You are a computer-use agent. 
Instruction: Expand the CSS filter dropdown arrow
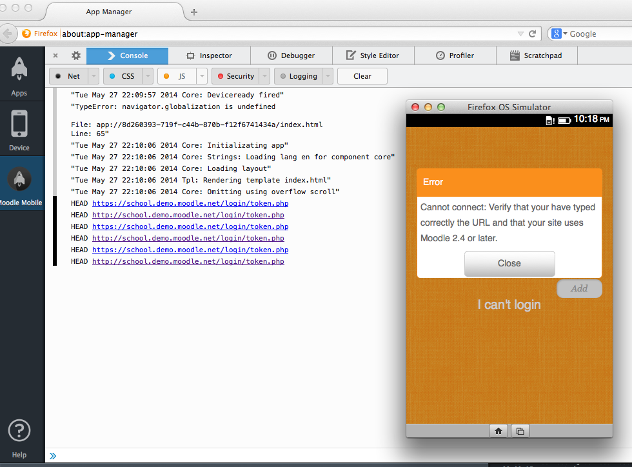148,76
